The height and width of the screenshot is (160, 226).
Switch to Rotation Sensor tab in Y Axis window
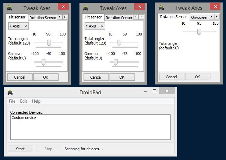[119, 18]
